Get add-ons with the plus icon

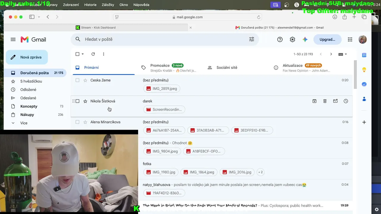pyautogui.click(x=364, y=122)
